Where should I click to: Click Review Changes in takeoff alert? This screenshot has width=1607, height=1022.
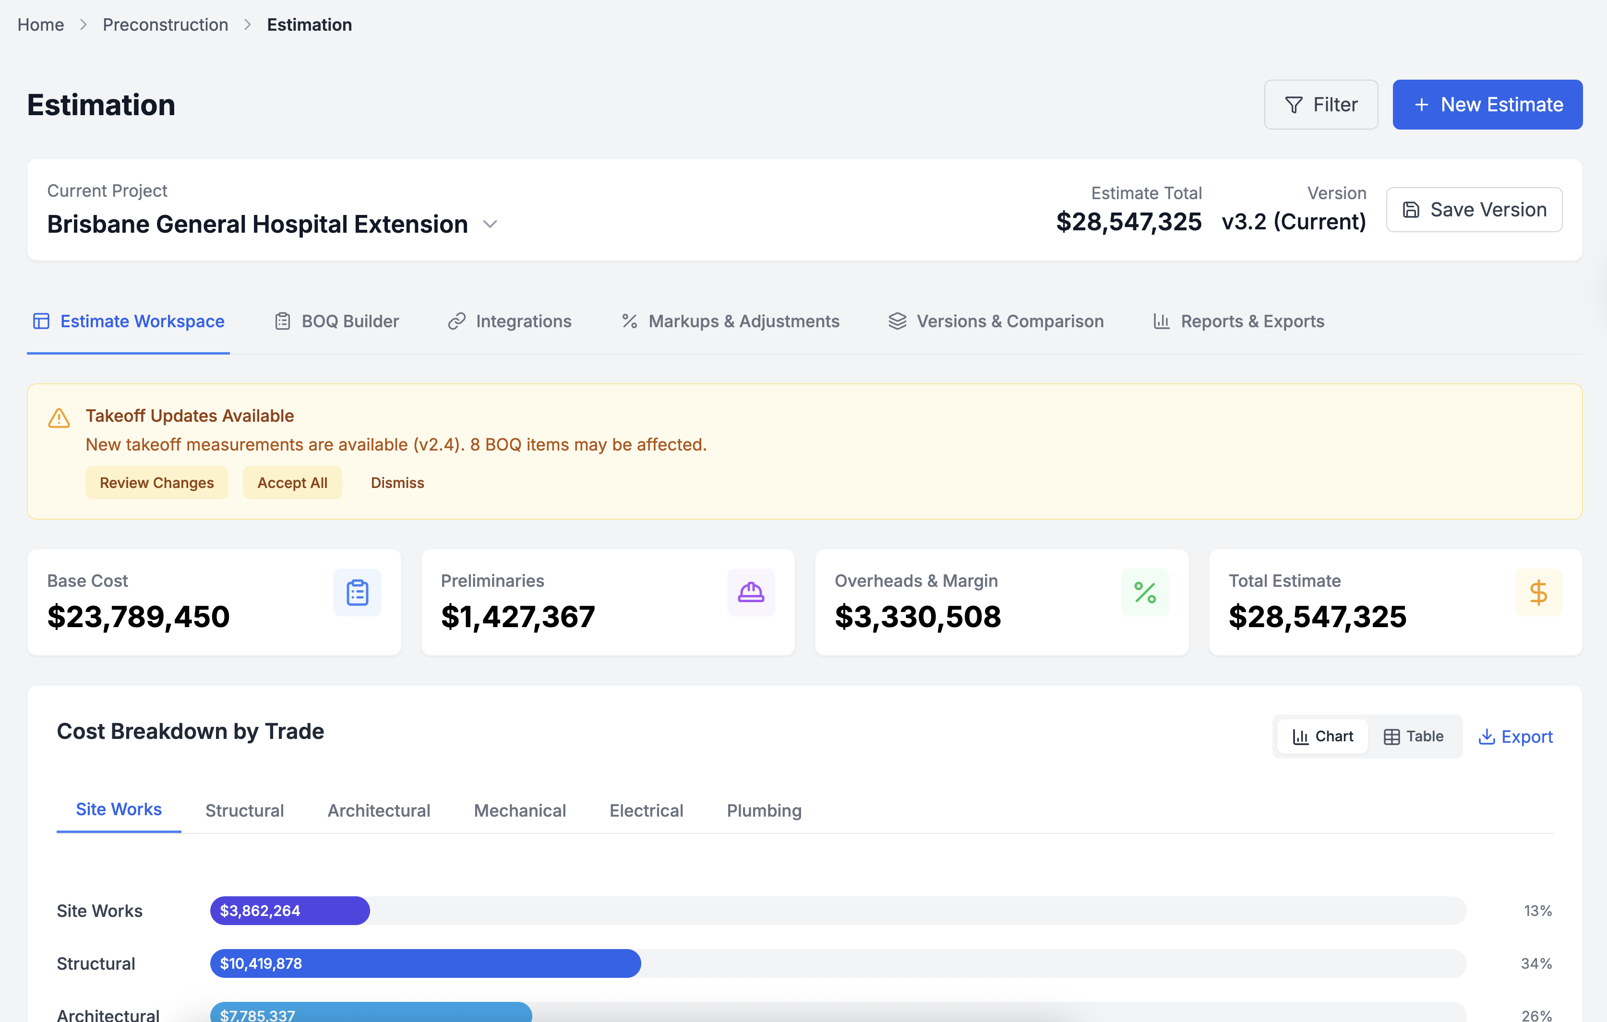[157, 482]
